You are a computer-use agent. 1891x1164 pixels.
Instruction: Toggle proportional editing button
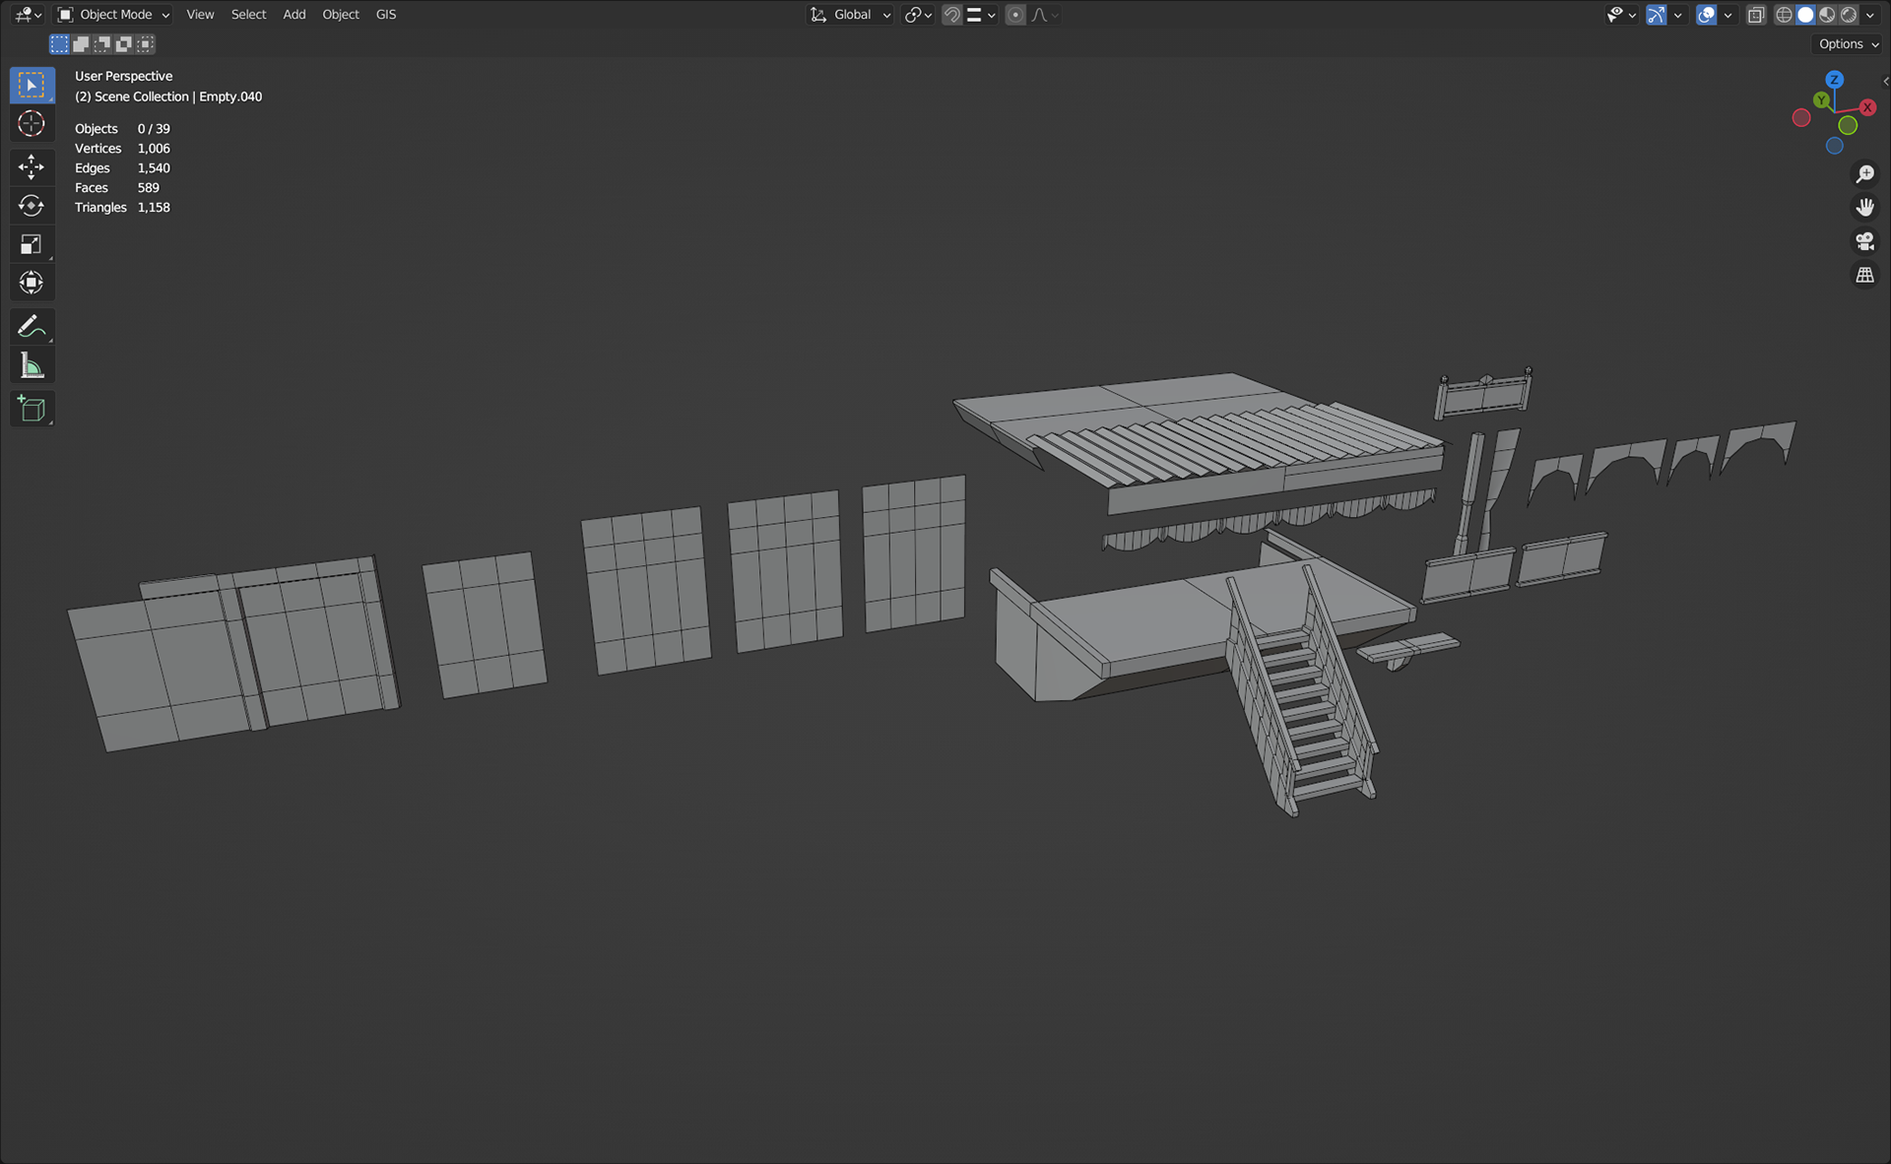(1015, 15)
